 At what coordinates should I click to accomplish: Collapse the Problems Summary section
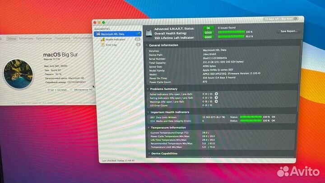pyautogui.click(x=148, y=89)
